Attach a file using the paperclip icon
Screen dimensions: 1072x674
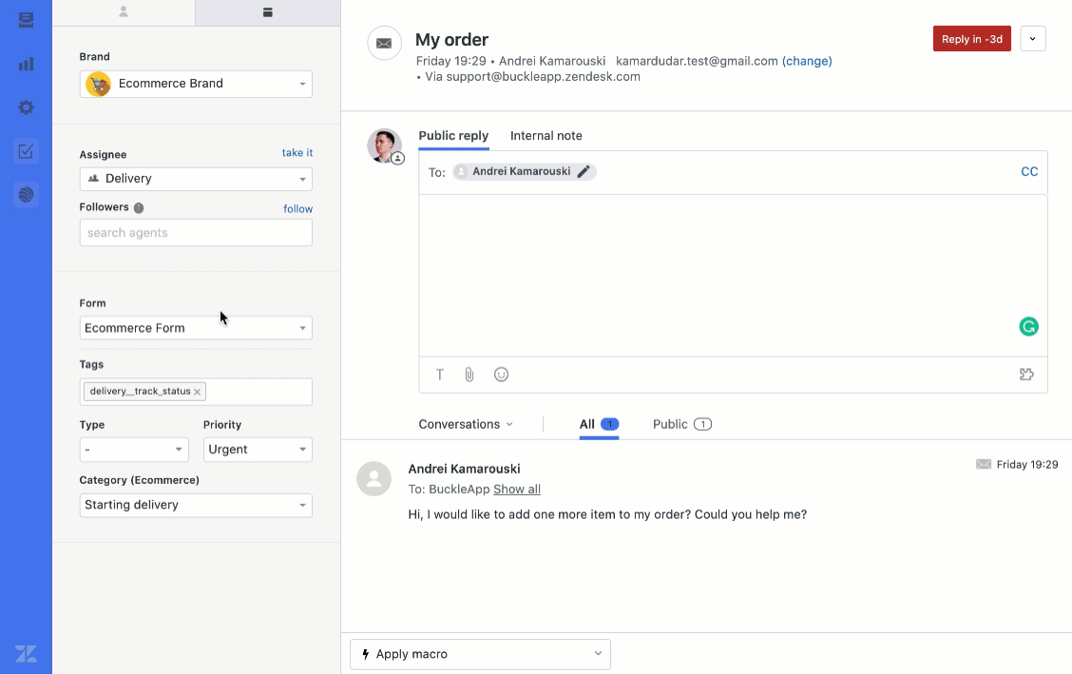469,374
